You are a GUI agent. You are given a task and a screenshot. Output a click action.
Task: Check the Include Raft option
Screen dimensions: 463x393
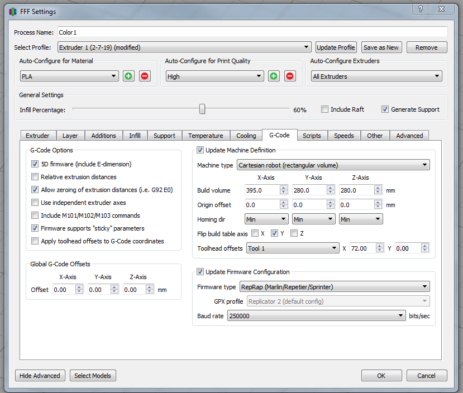[x=324, y=109]
